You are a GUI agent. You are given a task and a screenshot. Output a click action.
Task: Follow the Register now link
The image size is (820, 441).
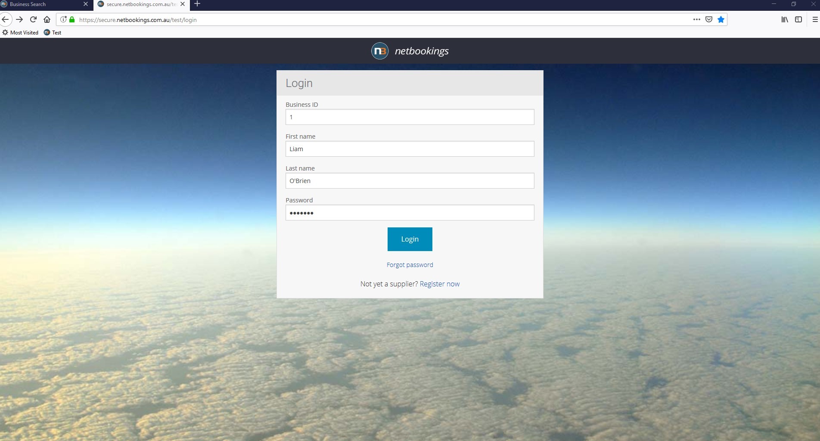tap(439, 284)
